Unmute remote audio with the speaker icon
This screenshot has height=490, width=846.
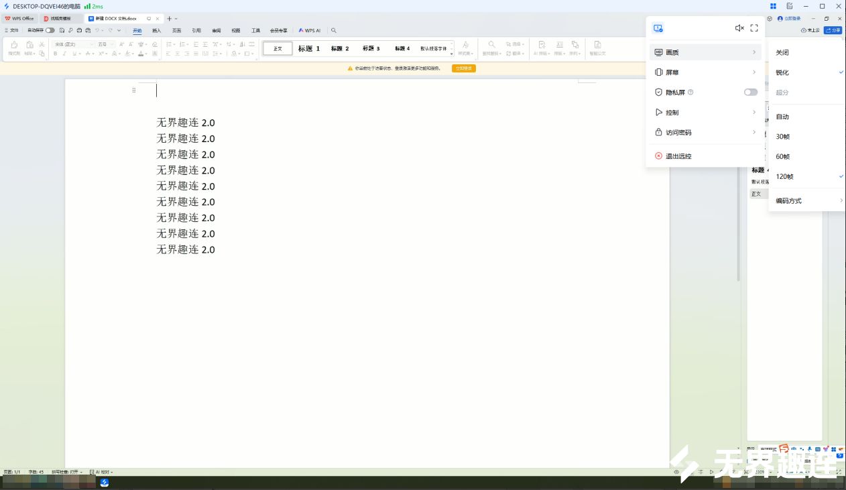[739, 28]
